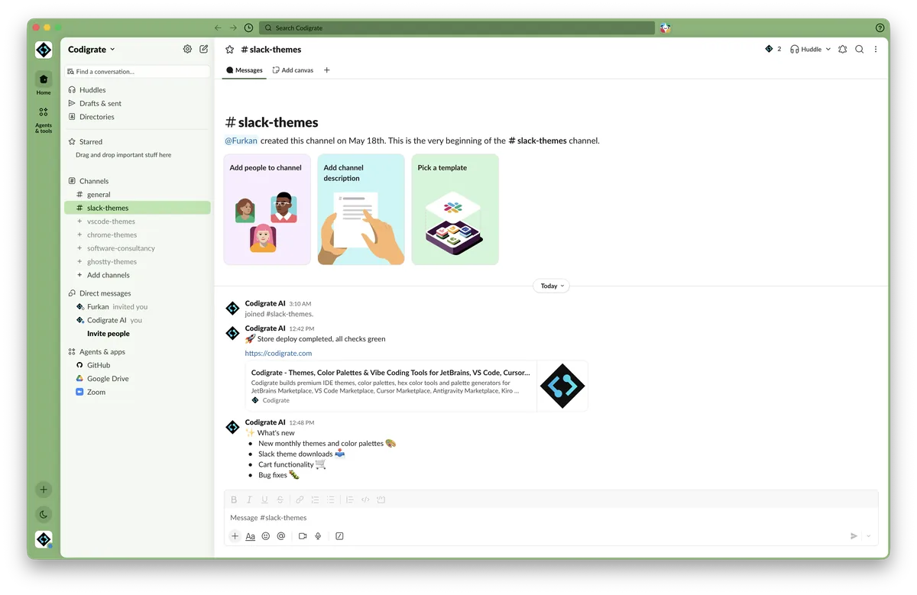The image size is (917, 595).
Task: Click the @Furkan mention
Action: [241, 141]
